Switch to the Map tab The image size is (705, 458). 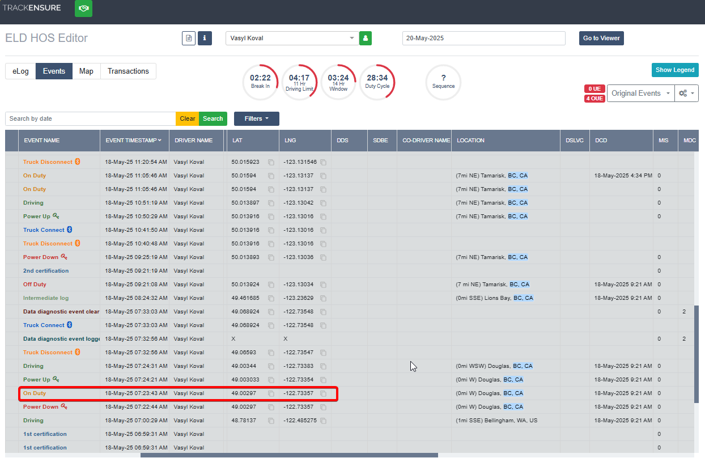click(86, 71)
